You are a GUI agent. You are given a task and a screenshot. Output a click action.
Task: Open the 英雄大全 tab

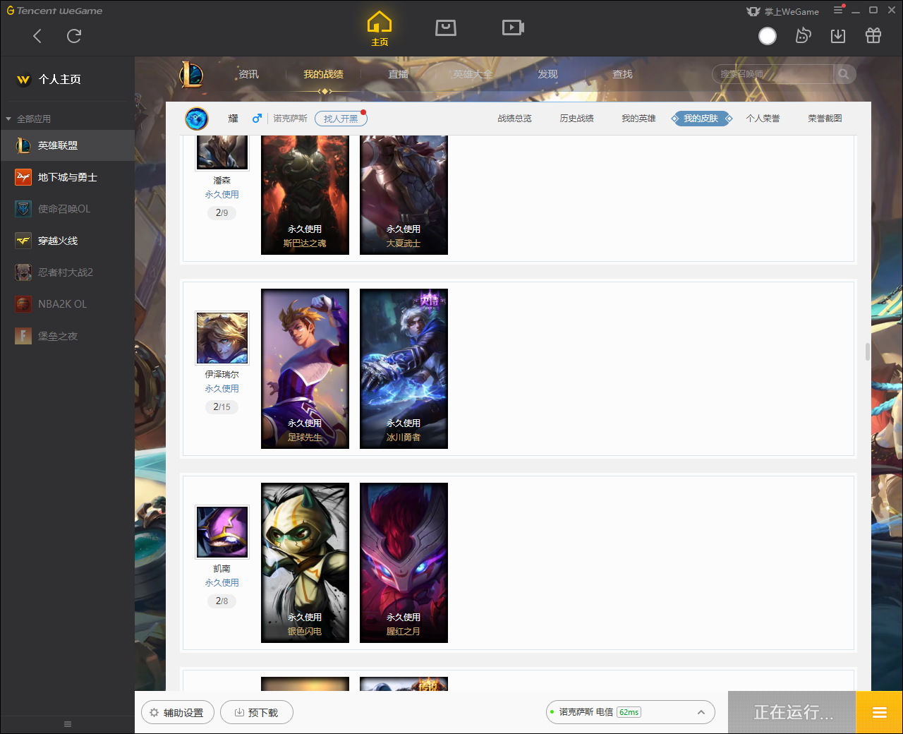473,74
